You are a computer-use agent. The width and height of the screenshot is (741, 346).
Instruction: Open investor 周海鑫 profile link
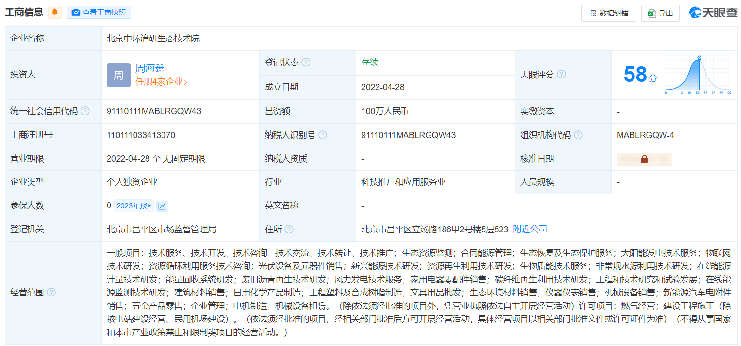pos(150,68)
